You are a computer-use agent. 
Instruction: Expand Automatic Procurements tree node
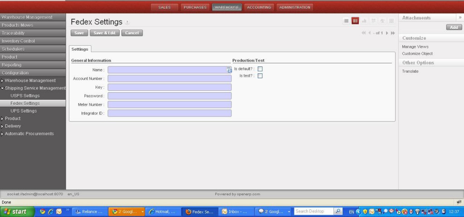tap(2, 134)
